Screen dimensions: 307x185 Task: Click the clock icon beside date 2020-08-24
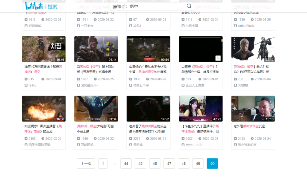click(252, 138)
